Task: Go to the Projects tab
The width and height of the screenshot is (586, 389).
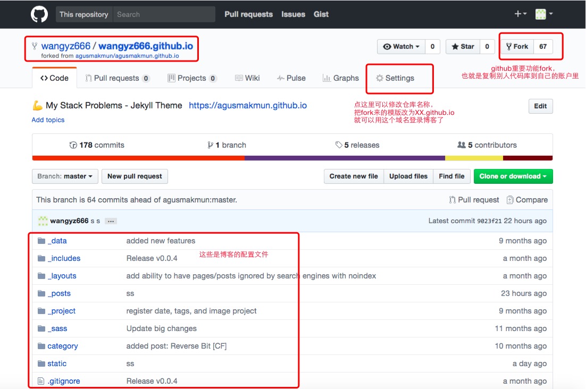Action: [192, 78]
